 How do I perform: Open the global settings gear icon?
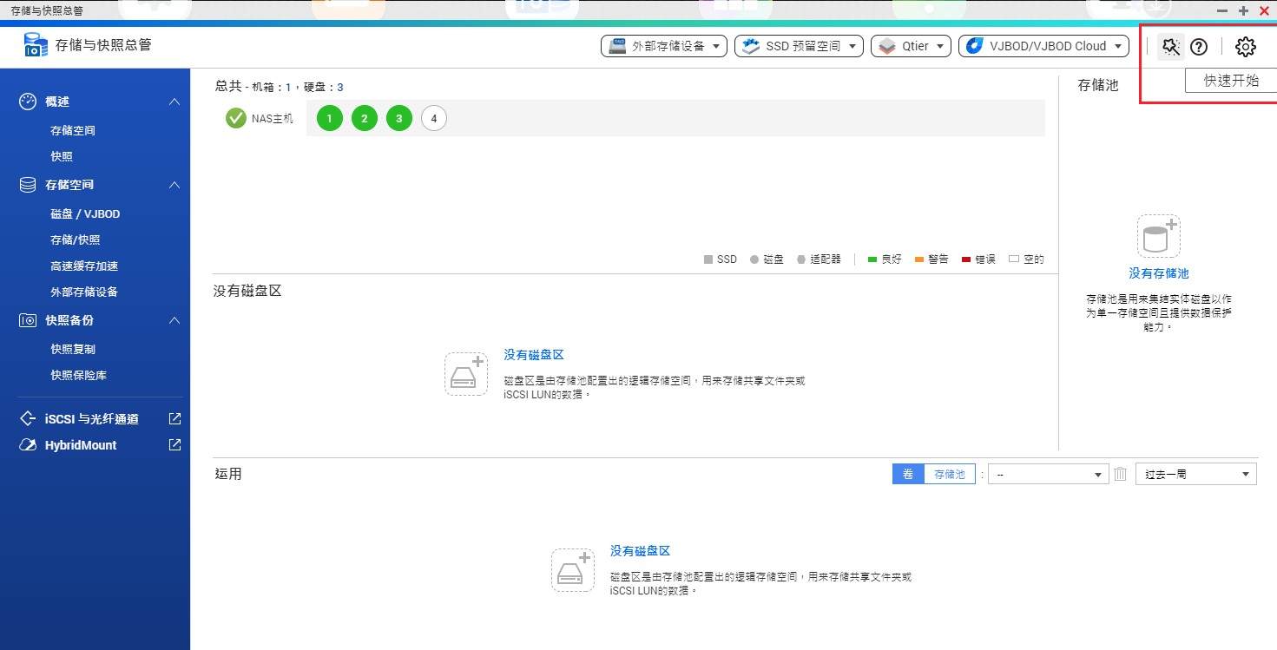tap(1245, 47)
